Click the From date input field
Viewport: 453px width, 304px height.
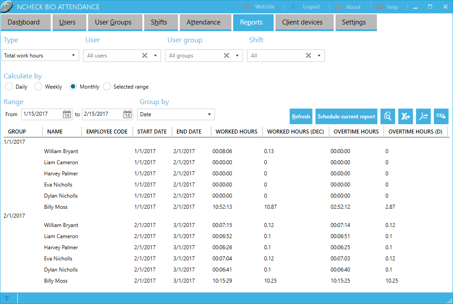point(41,114)
